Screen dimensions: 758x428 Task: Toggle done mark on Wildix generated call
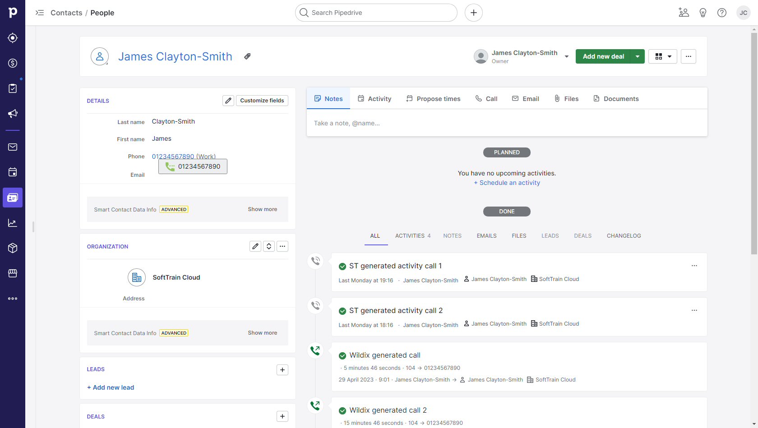click(x=342, y=355)
